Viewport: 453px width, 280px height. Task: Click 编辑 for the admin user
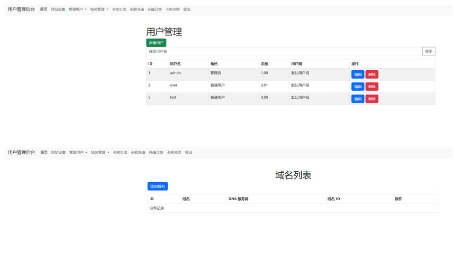pyautogui.click(x=358, y=74)
